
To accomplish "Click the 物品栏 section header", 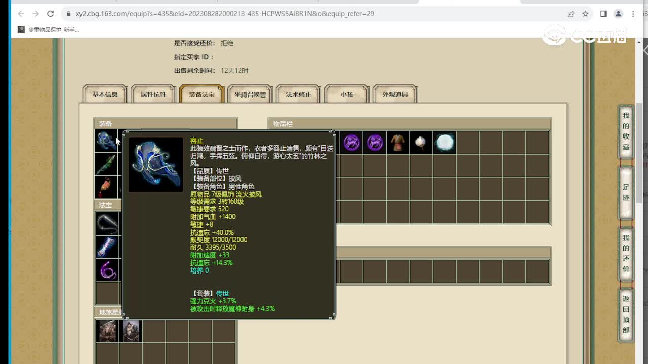I will 409,124.
